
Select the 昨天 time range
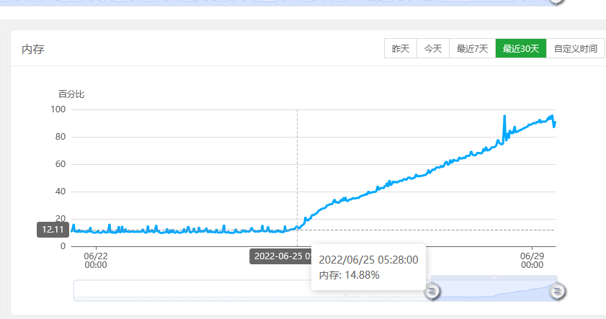tap(401, 49)
